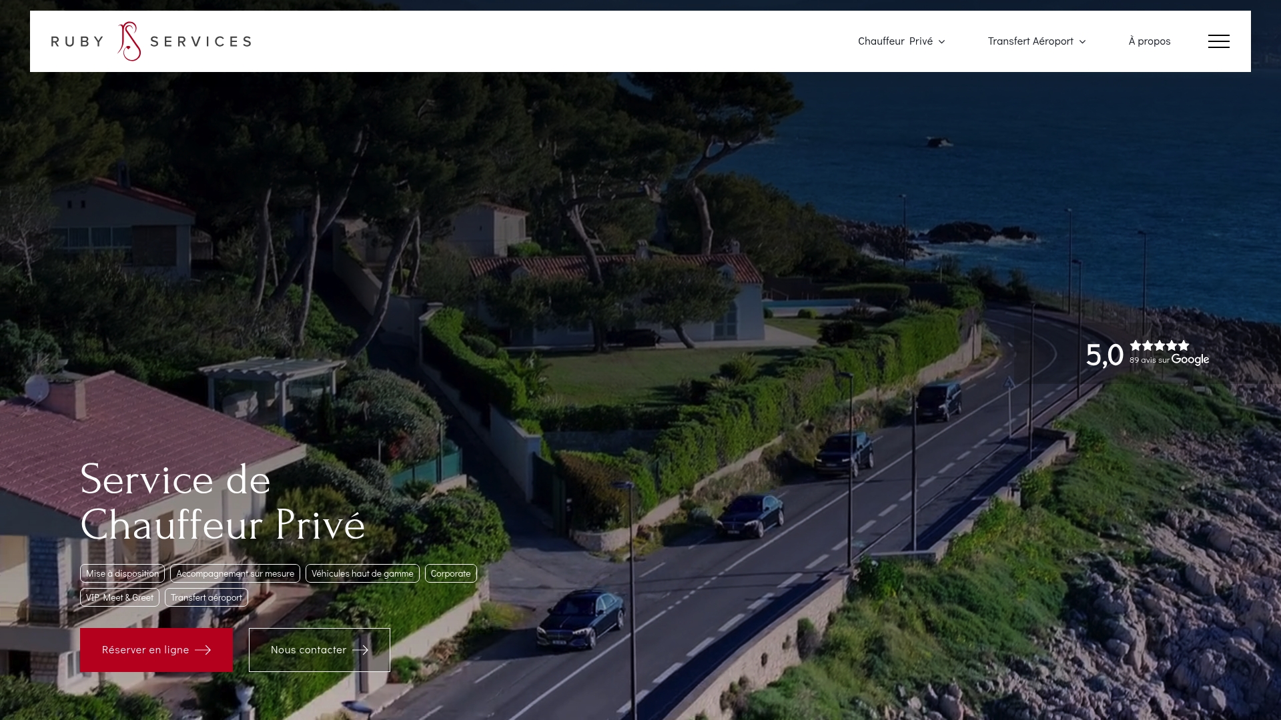Select the Accompagnement sur mesure tag

(x=235, y=573)
